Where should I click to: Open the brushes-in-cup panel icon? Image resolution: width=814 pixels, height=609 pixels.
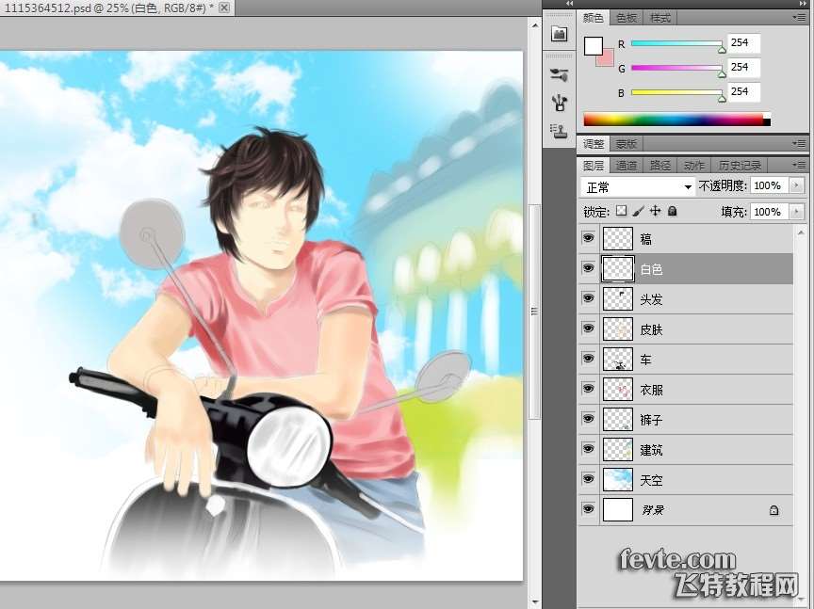[x=559, y=103]
